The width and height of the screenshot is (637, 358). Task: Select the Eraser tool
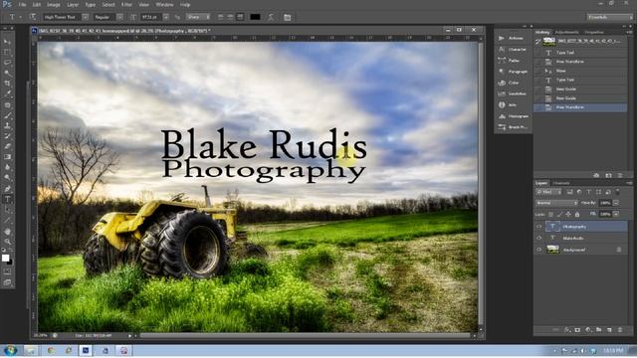(x=7, y=146)
